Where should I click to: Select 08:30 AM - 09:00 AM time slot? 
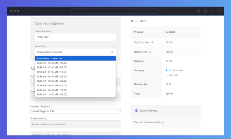[75, 86]
